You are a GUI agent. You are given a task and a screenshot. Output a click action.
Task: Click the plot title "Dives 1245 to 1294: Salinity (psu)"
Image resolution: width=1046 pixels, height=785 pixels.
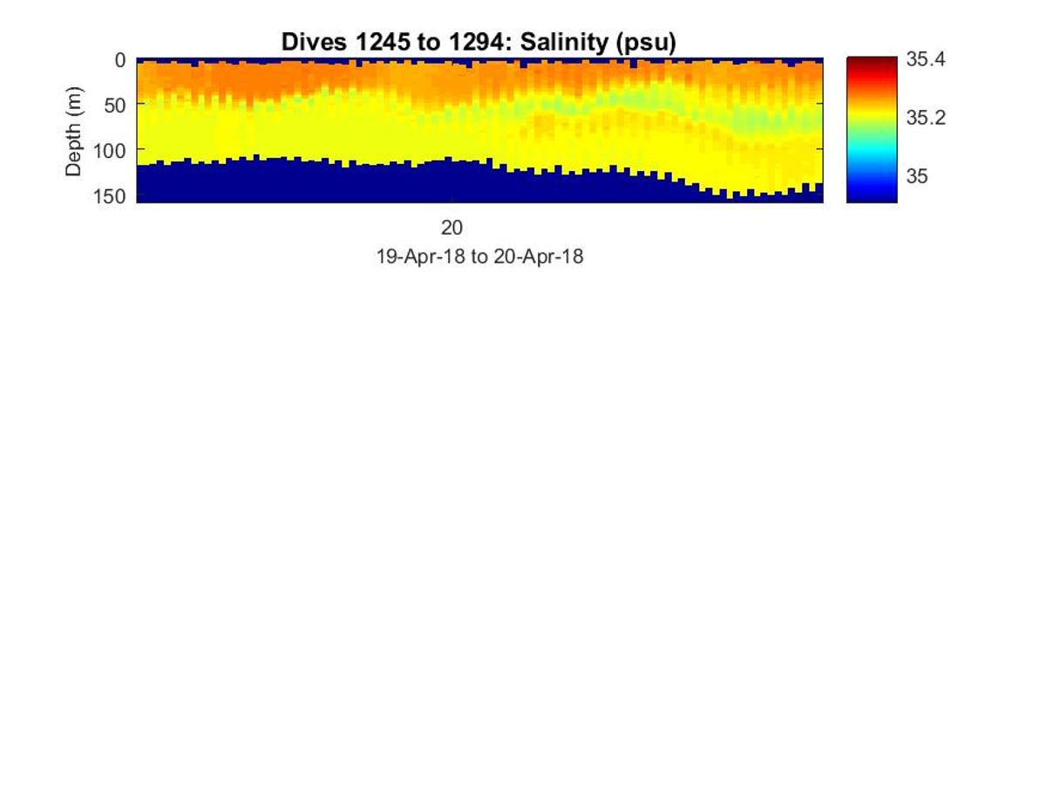pyautogui.click(x=479, y=43)
